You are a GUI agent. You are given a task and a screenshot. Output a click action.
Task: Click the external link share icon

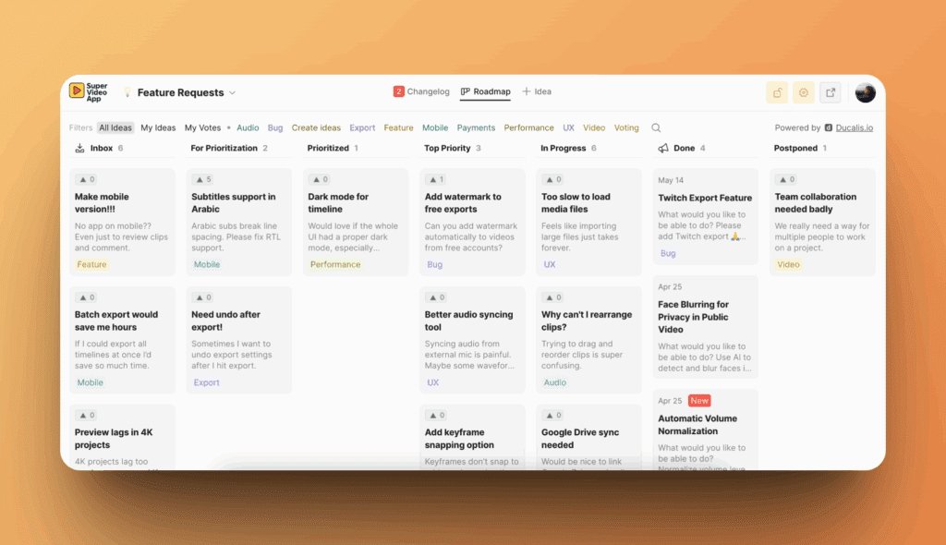tap(831, 92)
